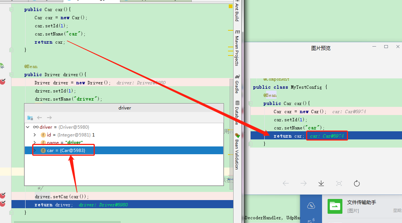Image resolution: width=402 pixels, height=223 pixels.
Task: Collapse the driver = {Driver@5980} root node
Action: click(x=28, y=126)
